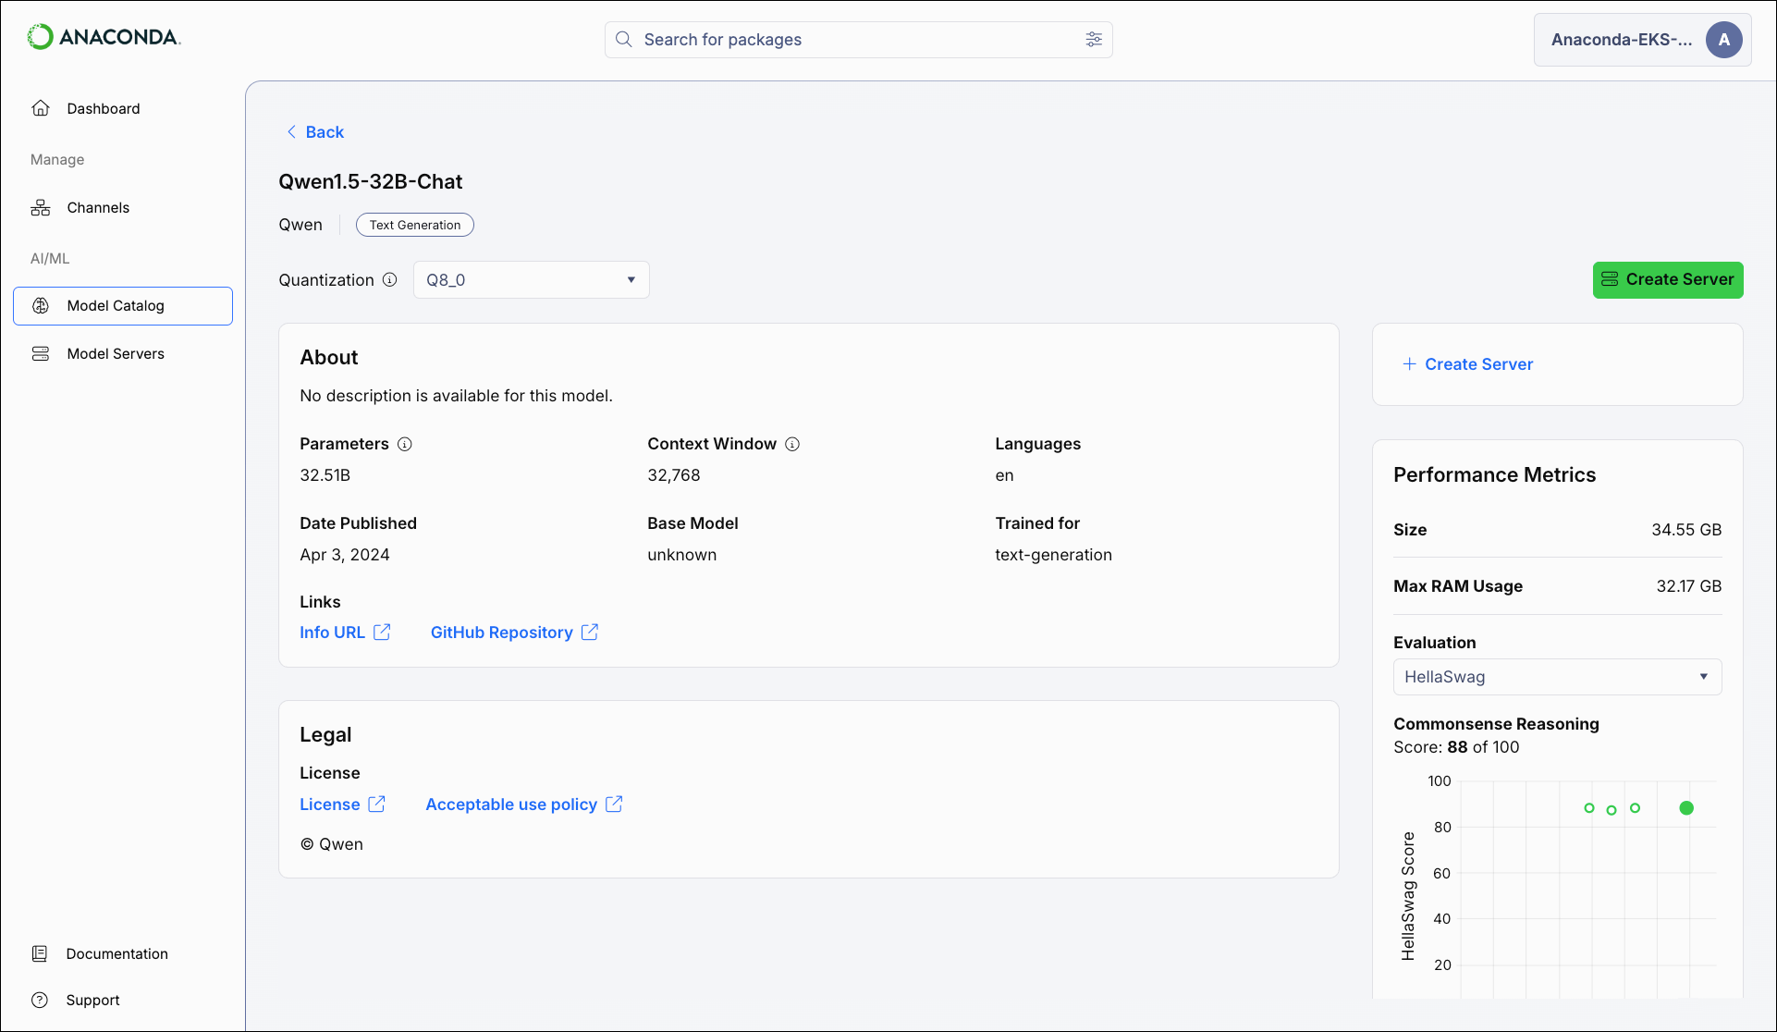Open Dashboard in the sidebar
This screenshot has height=1032, width=1777.
point(104,109)
